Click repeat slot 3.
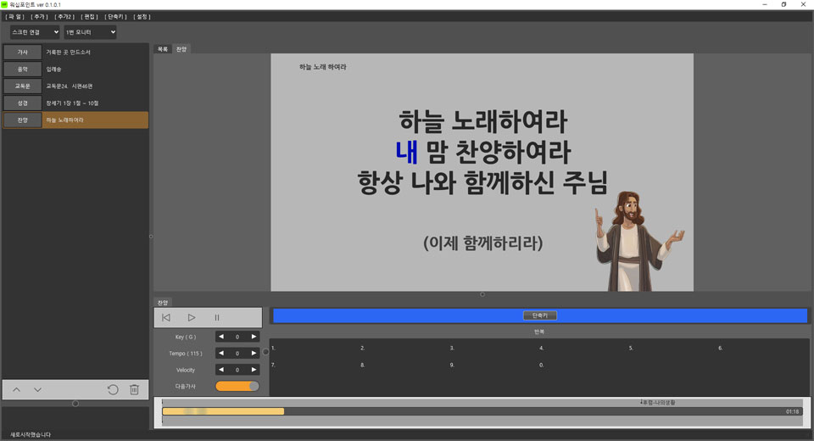Screen dimensions: 814x441 click(452, 348)
